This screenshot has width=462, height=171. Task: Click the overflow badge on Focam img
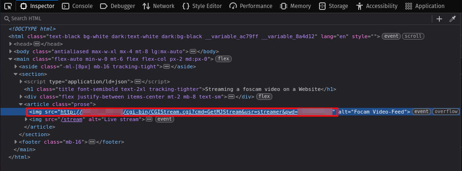(x=446, y=112)
